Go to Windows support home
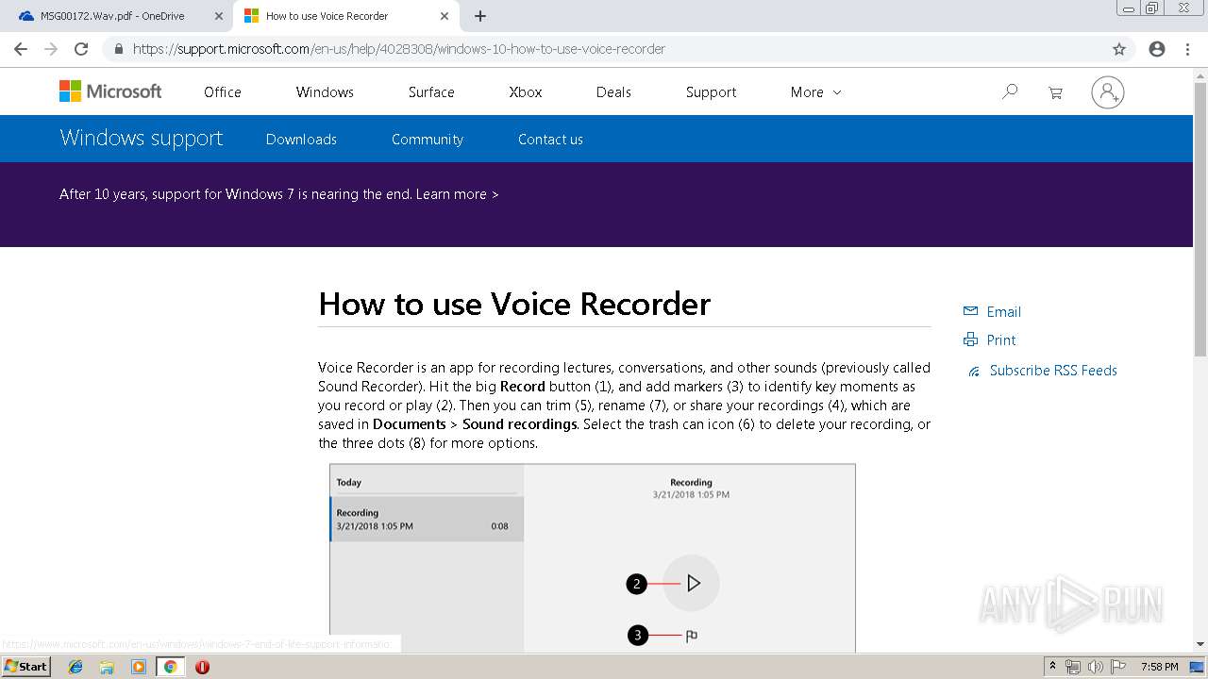 (x=142, y=138)
